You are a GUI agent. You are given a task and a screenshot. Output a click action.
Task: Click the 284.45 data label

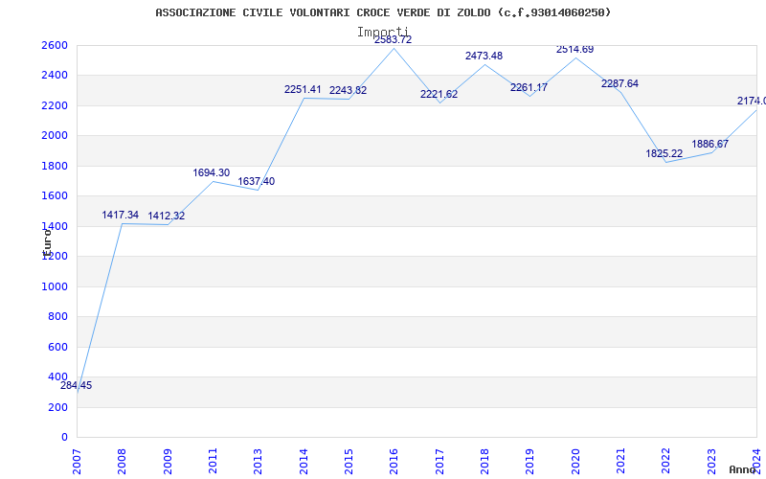76,385
